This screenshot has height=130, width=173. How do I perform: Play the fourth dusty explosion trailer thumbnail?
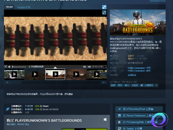coord(76,74)
